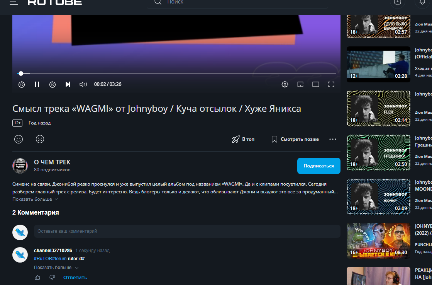432x285 pixels.
Task: Click the #RuTOR#forum hashtag link in comment
Action: point(50,259)
